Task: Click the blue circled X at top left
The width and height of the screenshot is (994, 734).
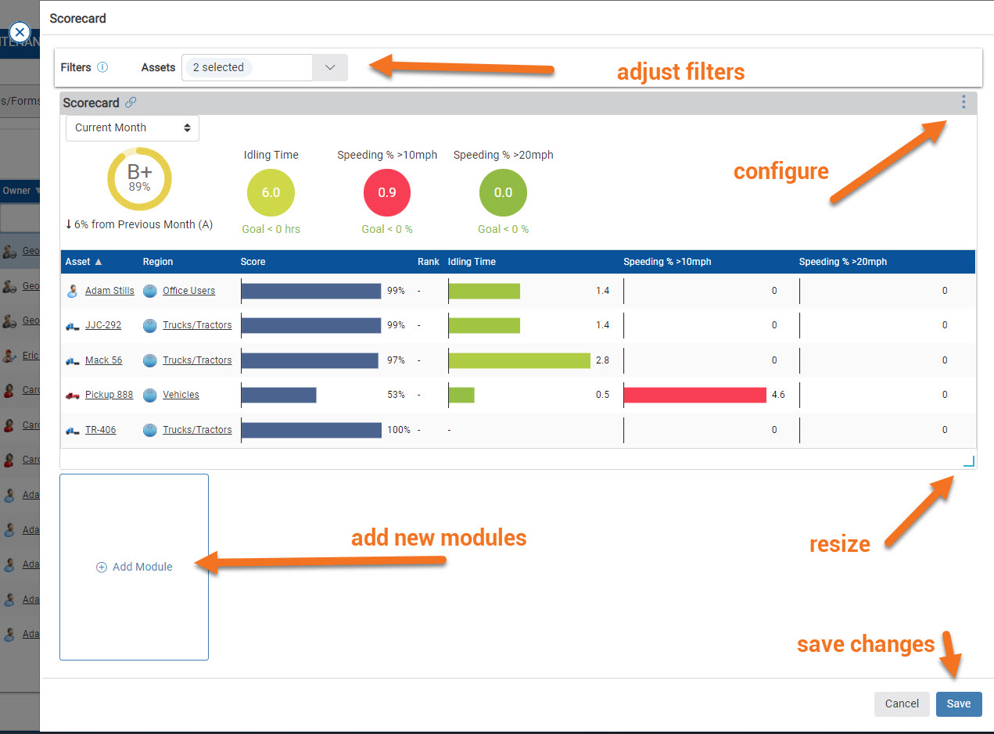Action: 19,32
